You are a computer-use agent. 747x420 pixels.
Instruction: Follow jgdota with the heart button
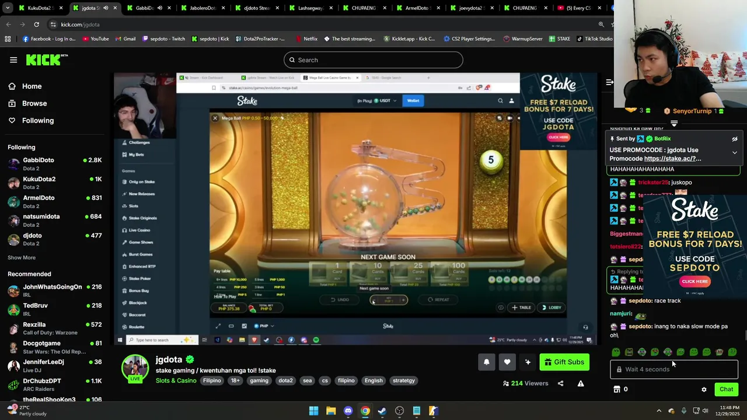pyautogui.click(x=507, y=362)
